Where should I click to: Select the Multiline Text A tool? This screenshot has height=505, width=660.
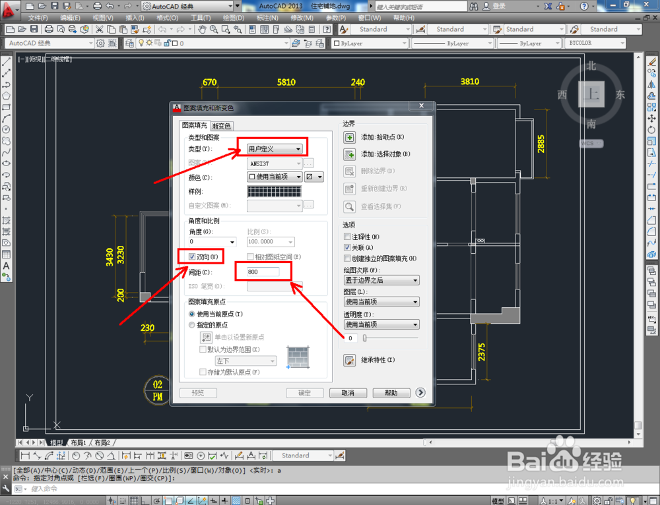click(x=7, y=266)
